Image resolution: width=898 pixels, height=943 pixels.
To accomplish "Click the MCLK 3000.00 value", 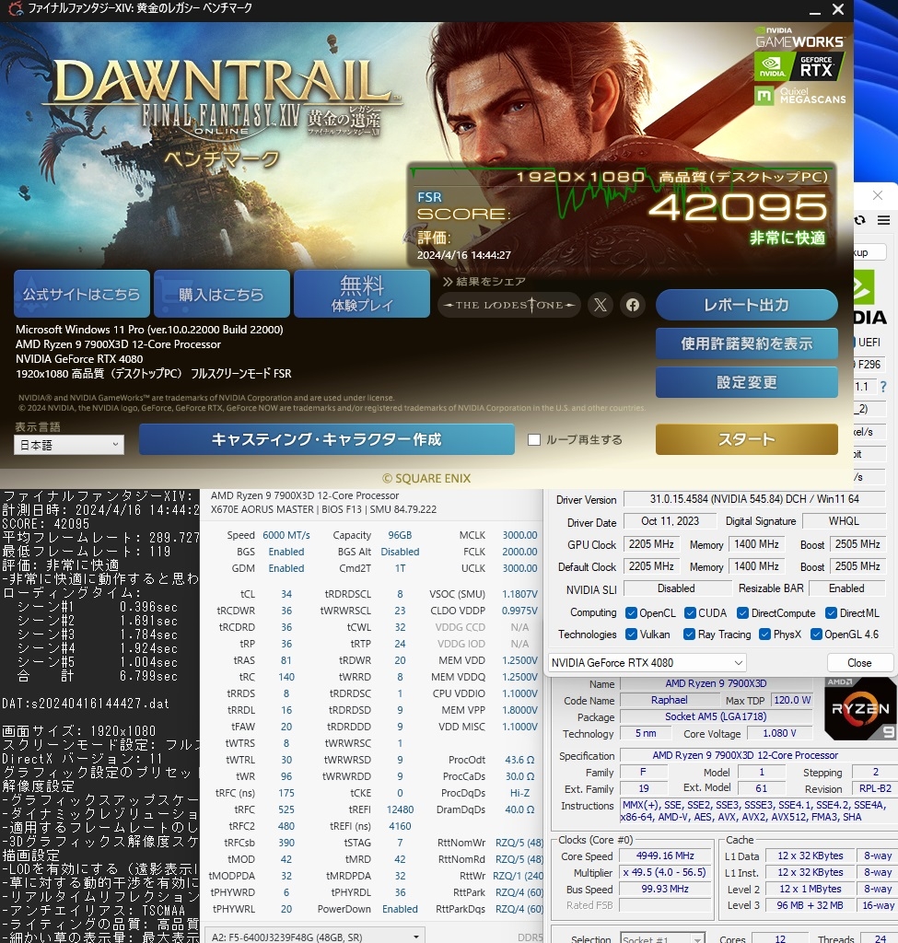I will coord(519,535).
